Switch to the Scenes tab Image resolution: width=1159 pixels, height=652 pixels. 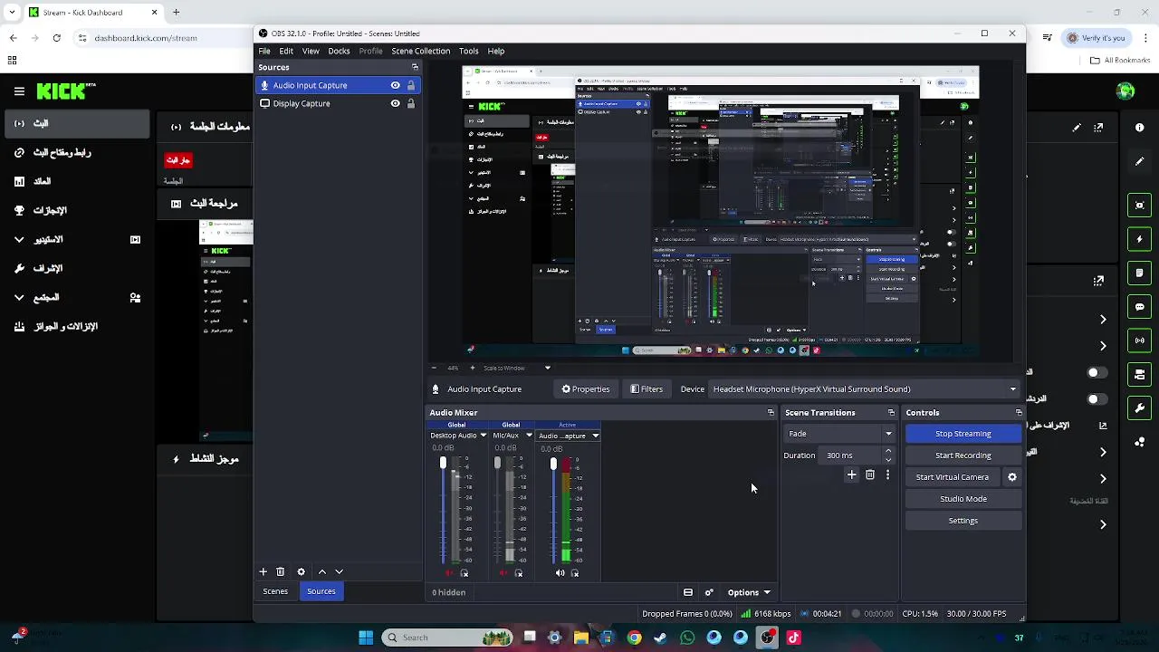click(275, 591)
